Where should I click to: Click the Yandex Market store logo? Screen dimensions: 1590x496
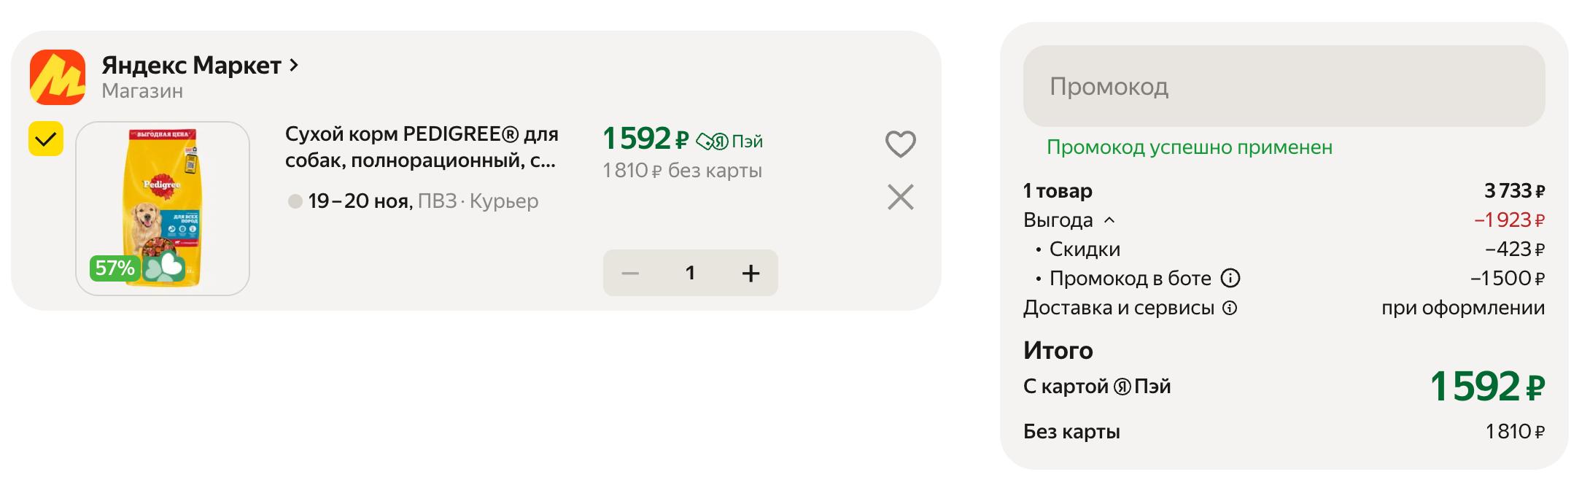pyautogui.click(x=57, y=77)
